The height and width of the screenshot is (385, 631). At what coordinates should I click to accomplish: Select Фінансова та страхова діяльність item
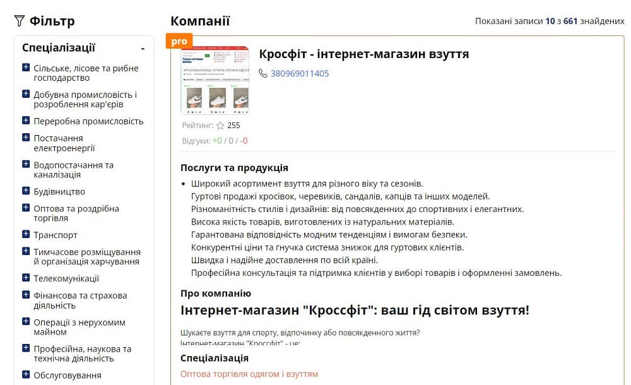[80, 300]
